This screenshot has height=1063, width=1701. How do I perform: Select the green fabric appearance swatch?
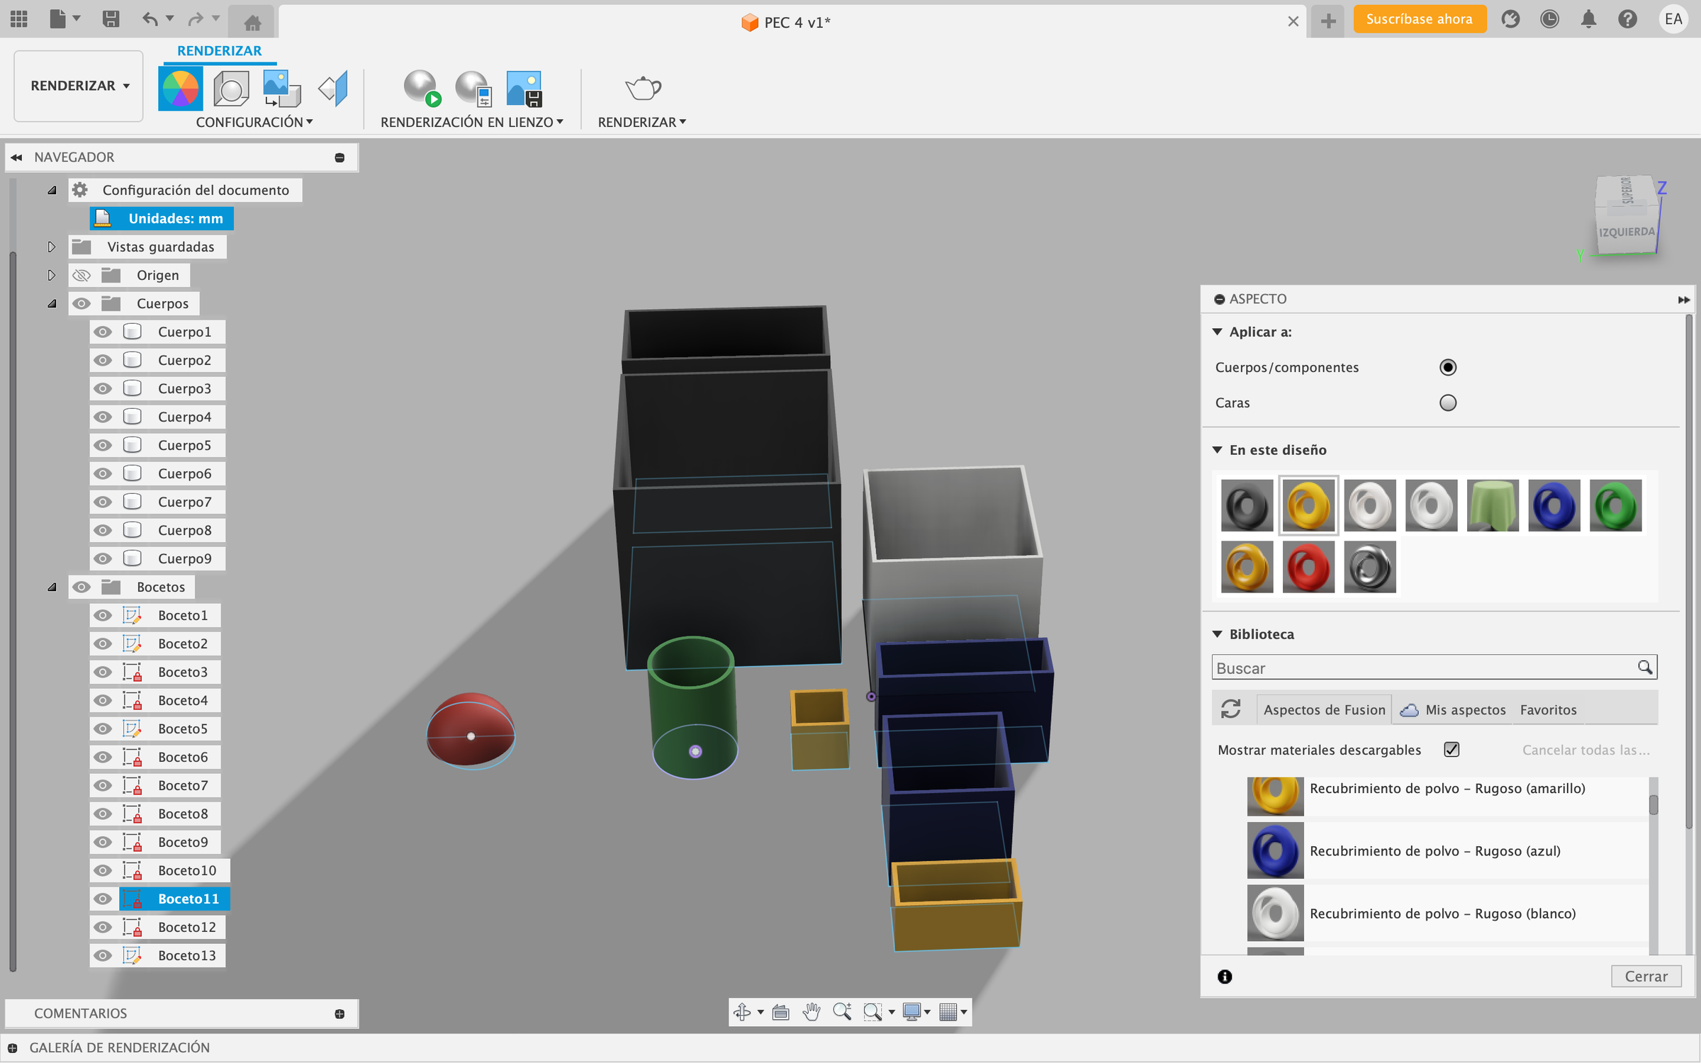tap(1493, 505)
